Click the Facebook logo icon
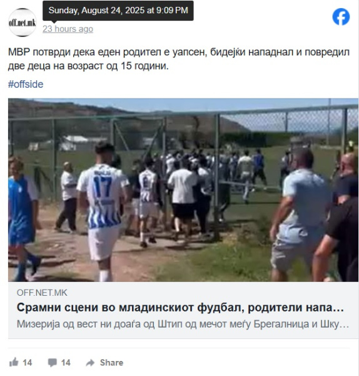Image resolution: width=359 pixels, height=376 pixels. [341, 17]
